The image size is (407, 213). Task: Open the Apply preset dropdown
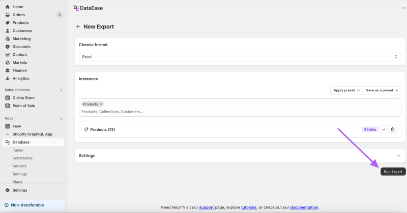point(346,90)
